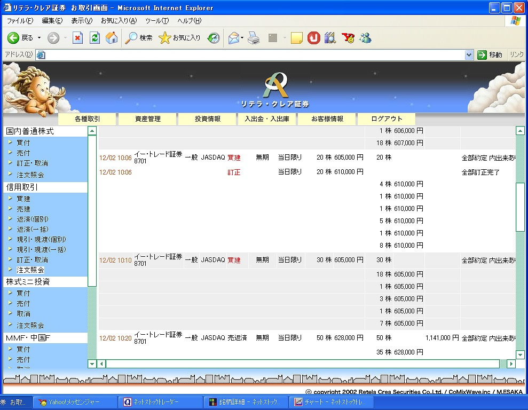Select the お客様情報 tab

click(327, 119)
